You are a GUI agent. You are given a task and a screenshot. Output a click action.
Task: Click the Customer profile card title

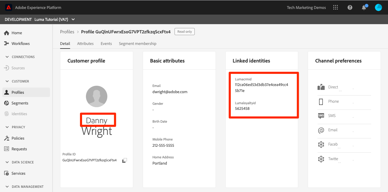[x=86, y=61]
